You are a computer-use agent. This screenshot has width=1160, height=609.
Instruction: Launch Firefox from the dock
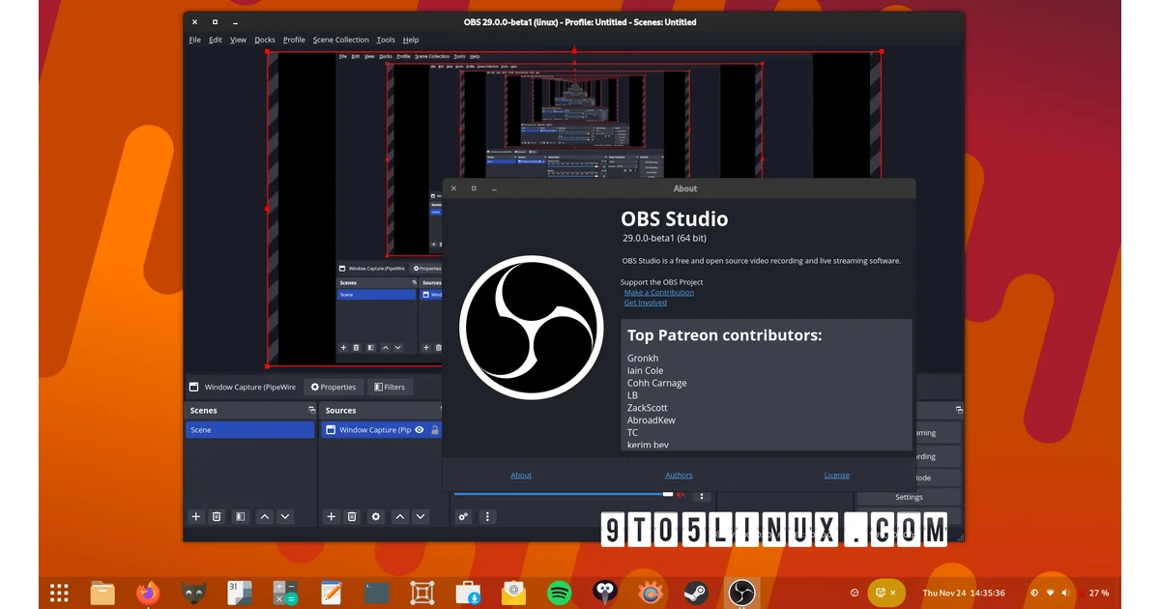pos(148,593)
